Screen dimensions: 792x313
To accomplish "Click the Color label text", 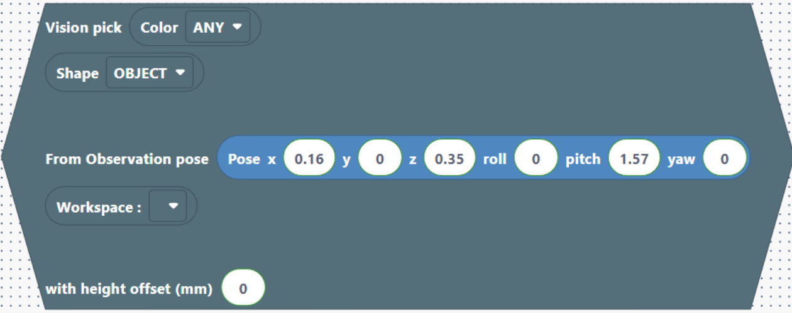I will (159, 28).
